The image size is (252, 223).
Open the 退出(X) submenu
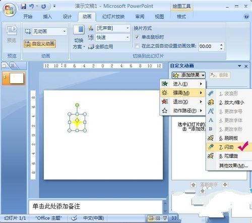click(x=182, y=102)
